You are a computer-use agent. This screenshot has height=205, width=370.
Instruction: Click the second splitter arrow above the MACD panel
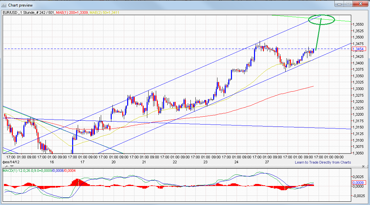tap(12, 166)
